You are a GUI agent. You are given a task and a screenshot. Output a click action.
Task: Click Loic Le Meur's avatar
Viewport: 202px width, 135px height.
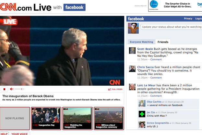(132, 87)
